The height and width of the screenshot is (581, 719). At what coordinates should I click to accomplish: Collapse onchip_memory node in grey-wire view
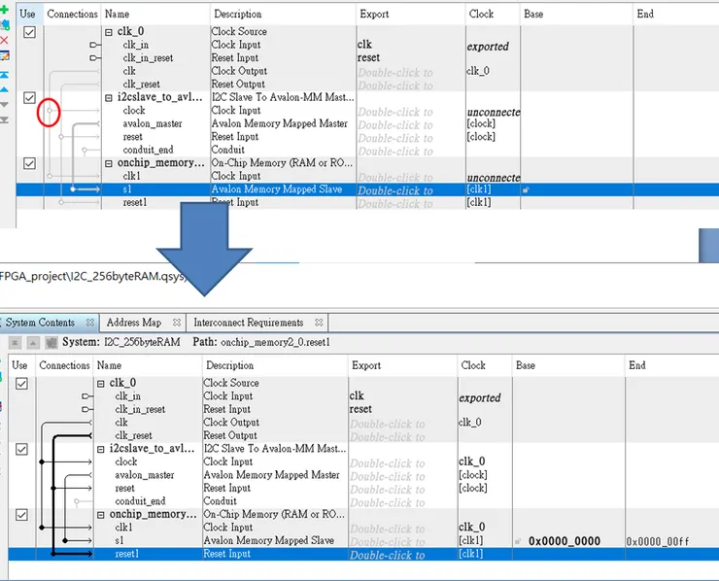(109, 163)
